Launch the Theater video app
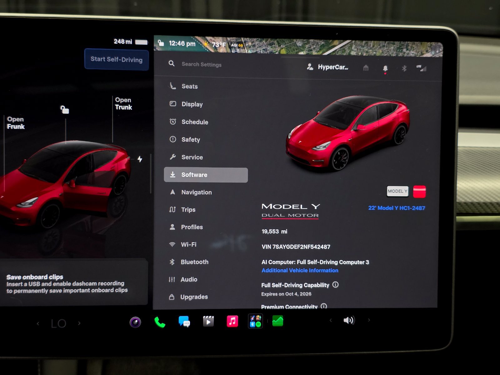Image resolution: width=500 pixels, height=375 pixels. (208, 321)
